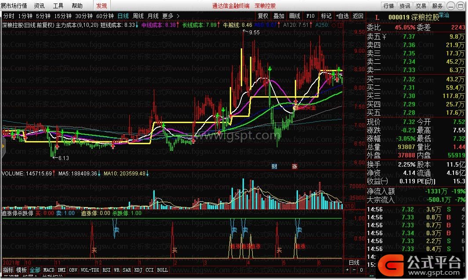
Task: Click the left edge panel expander arrow
Action: 3,145
